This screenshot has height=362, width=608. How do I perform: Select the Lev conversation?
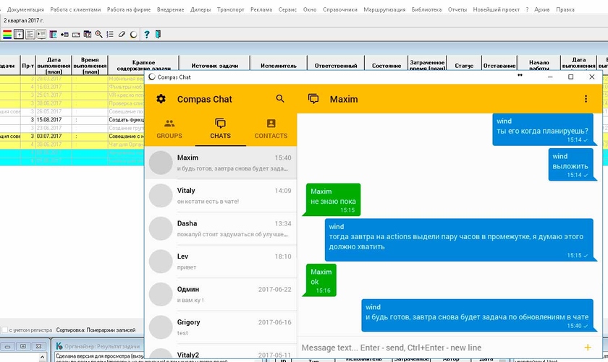pyautogui.click(x=221, y=262)
